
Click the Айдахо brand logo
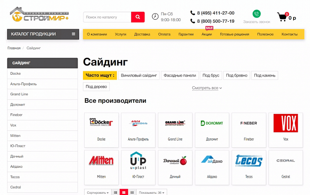tap(212, 160)
